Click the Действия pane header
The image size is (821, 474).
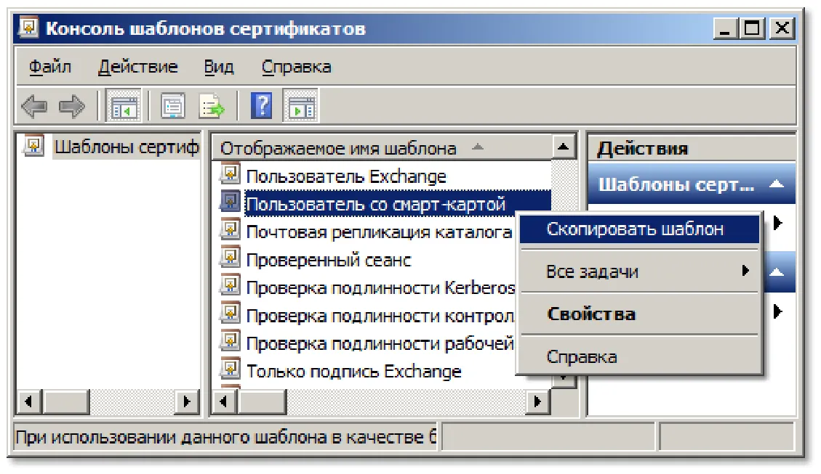click(691, 148)
